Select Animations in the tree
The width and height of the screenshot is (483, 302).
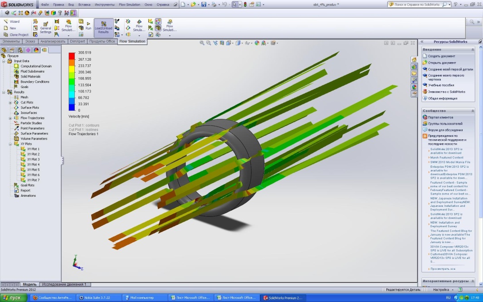(28, 196)
